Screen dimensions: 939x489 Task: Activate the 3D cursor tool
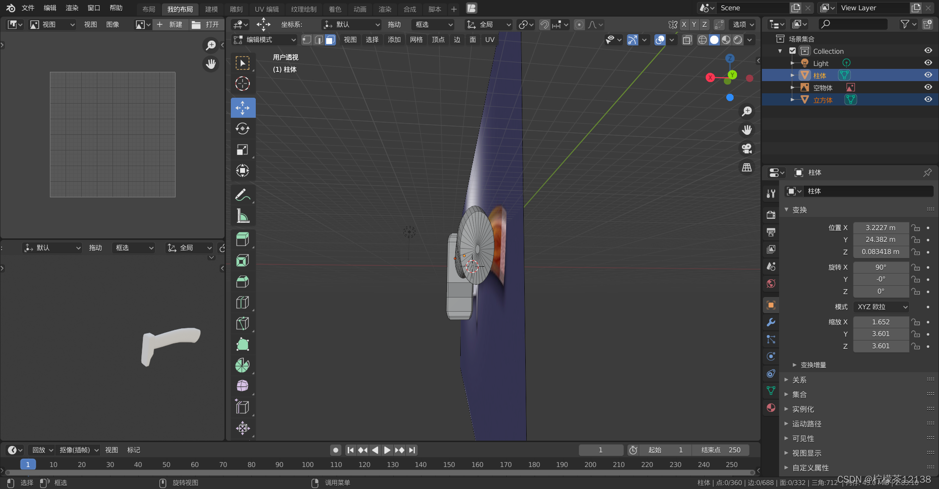click(243, 84)
